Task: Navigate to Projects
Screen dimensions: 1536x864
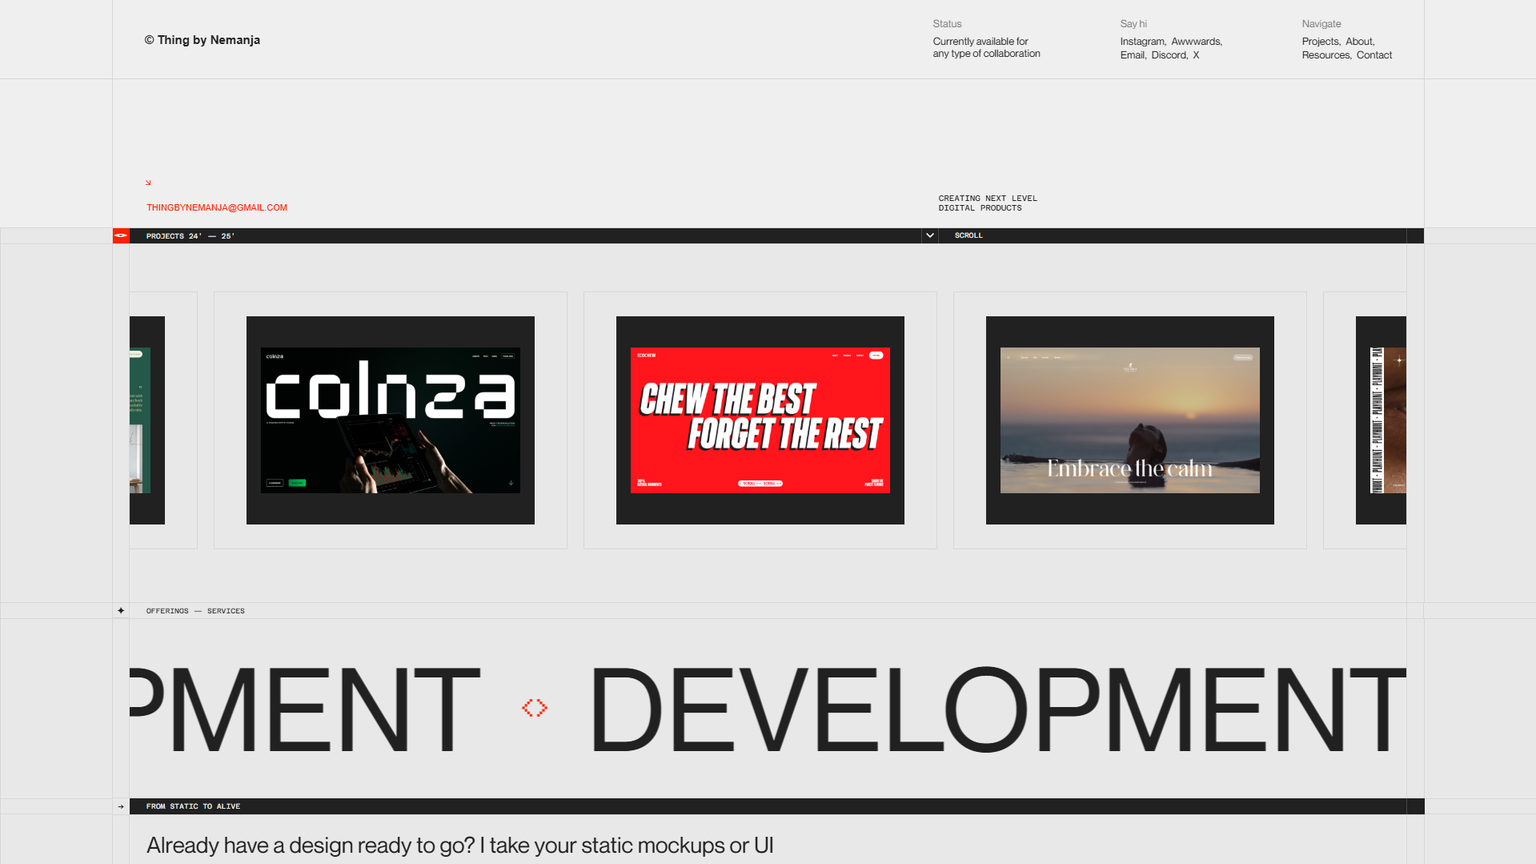Action: click(x=1320, y=42)
